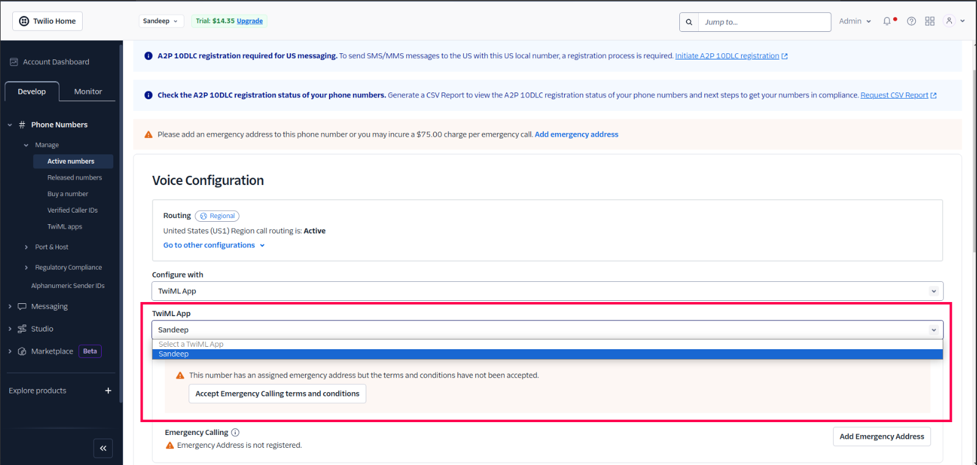The height and width of the screenshot is (465, 977).
Task: Click the Twilio Home logo icon
Action: [24, 21]
